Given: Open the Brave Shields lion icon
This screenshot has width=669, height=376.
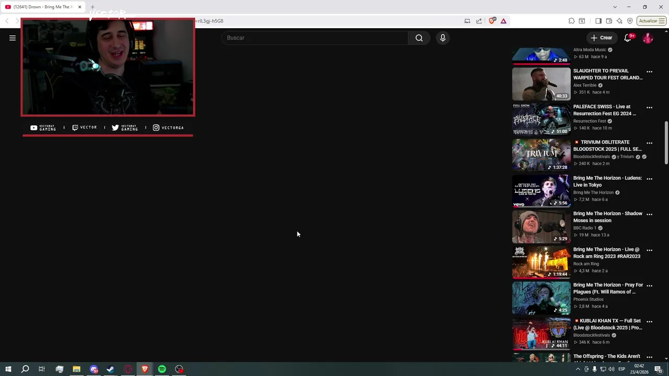Looking at the screenshot, I should pyautogui.click(x=492, y=21).
